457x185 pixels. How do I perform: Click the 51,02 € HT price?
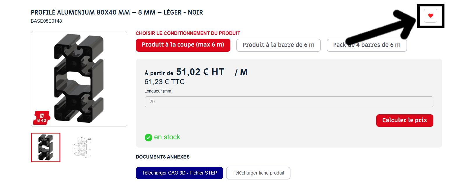click(200, 72)
